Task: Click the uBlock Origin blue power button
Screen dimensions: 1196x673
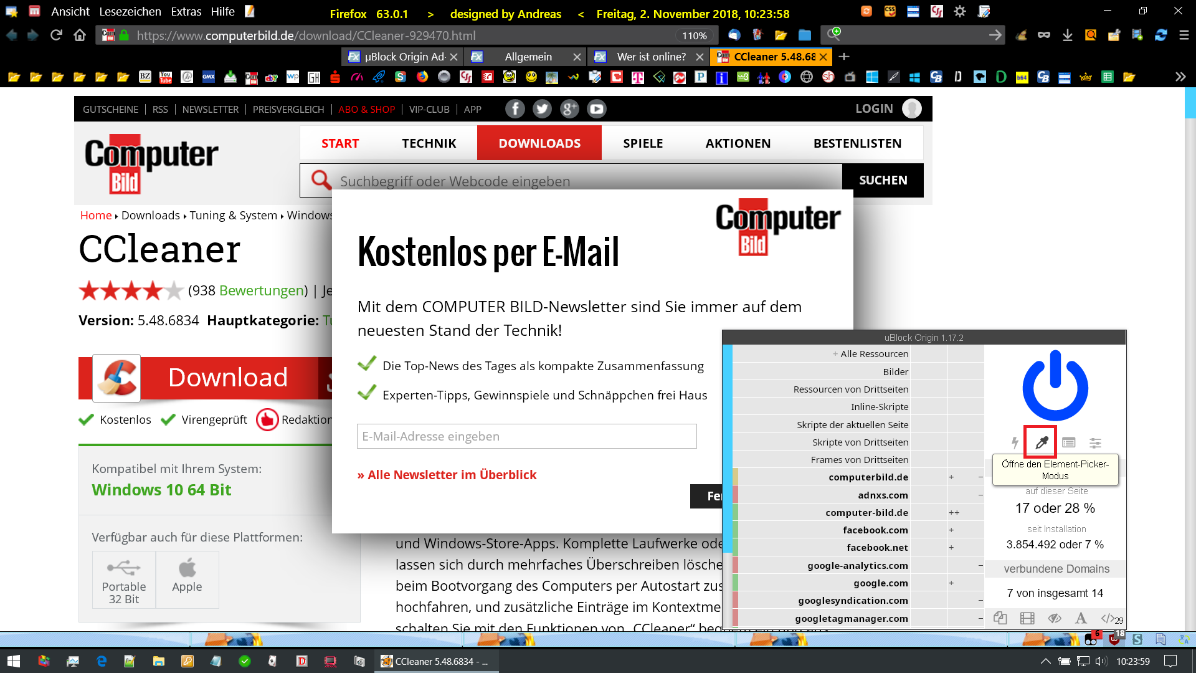Action: (1055, 386)
